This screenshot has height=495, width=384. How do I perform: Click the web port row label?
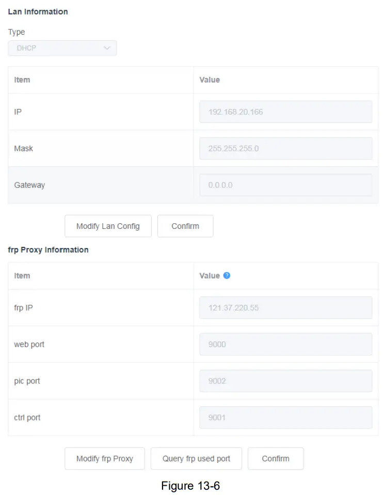pos(29,344)
